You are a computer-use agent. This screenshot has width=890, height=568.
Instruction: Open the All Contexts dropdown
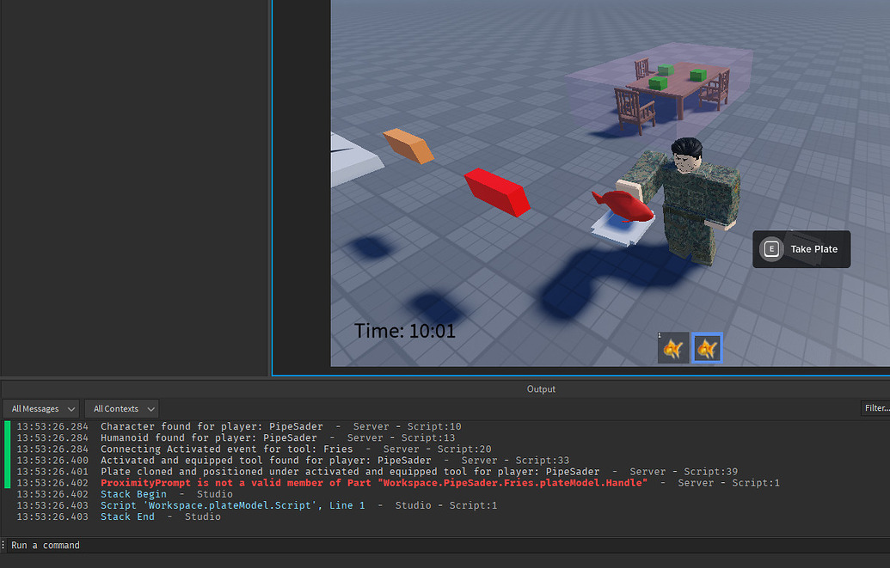(x=120, y=408)
